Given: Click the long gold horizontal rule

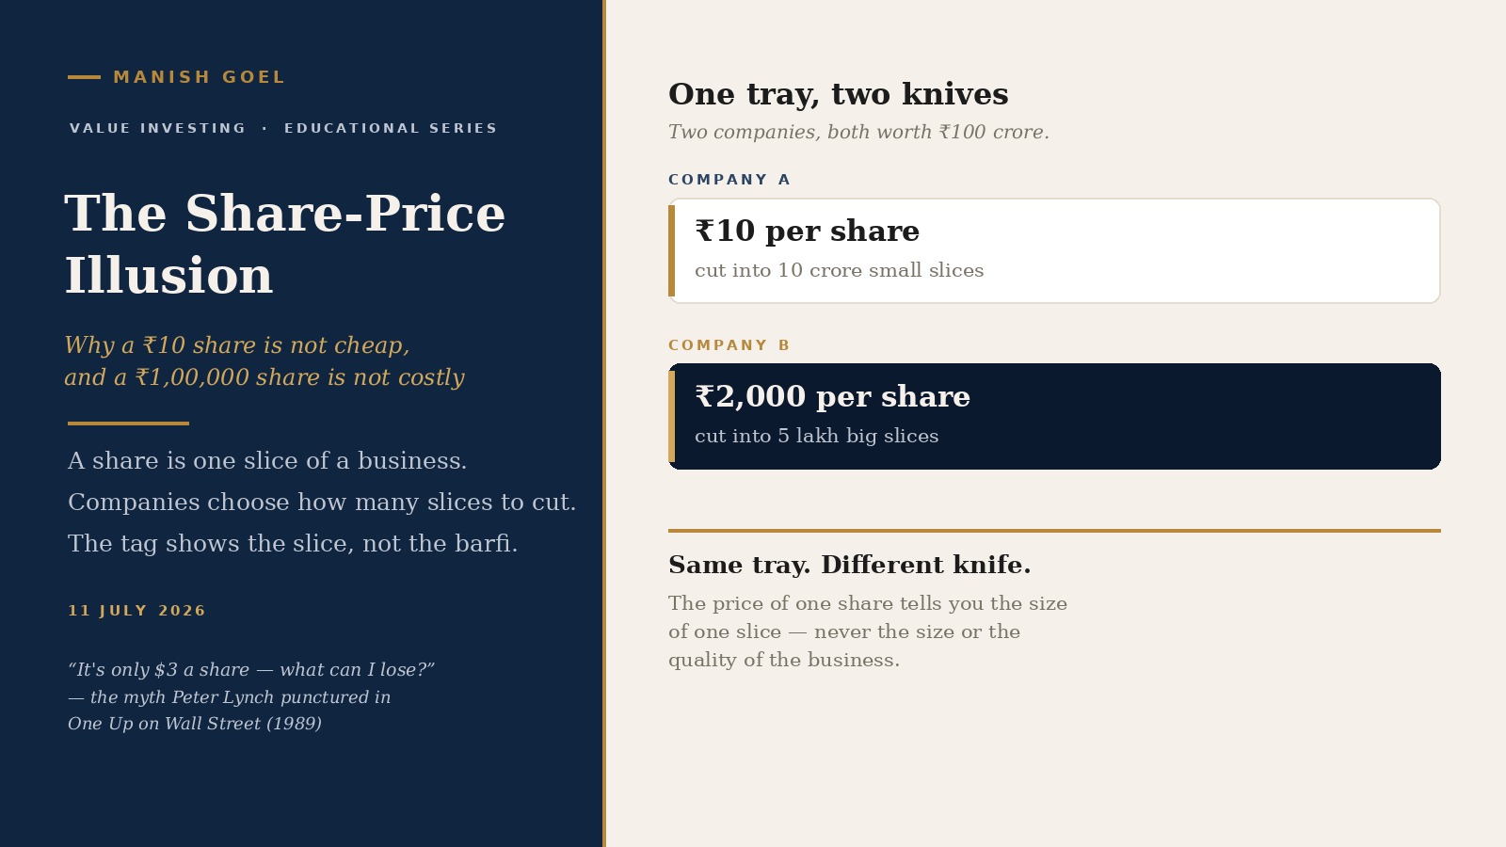Looking at the screenshot, I should coord(1054,531).
